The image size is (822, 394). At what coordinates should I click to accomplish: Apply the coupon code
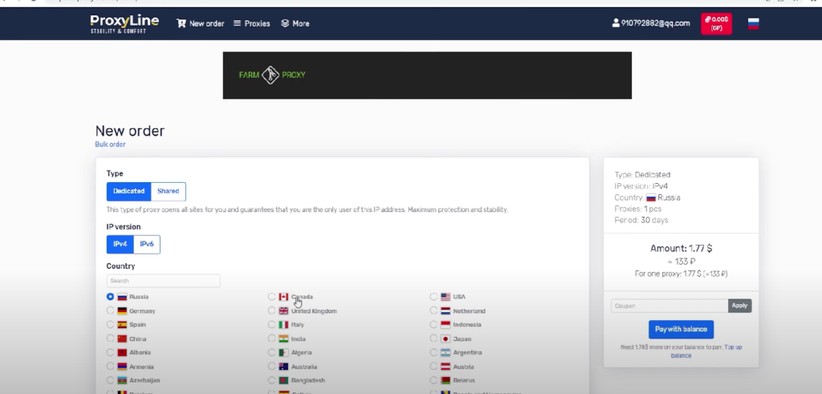click(739, 306)
